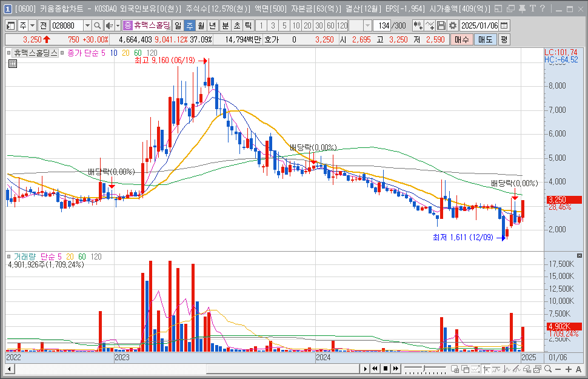The height and width of the screenshot is (379, 588).
Task: Zoom in with the plus icon
Action: (569, 369)
